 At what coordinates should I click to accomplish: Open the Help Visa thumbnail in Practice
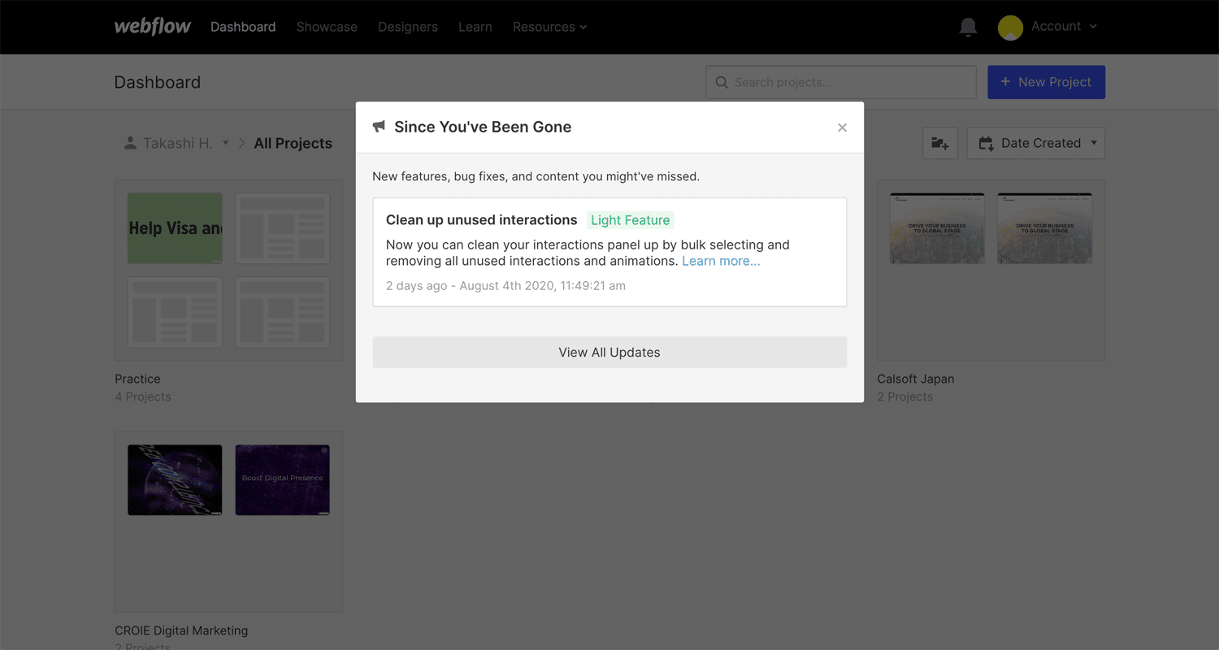[175, 228]
